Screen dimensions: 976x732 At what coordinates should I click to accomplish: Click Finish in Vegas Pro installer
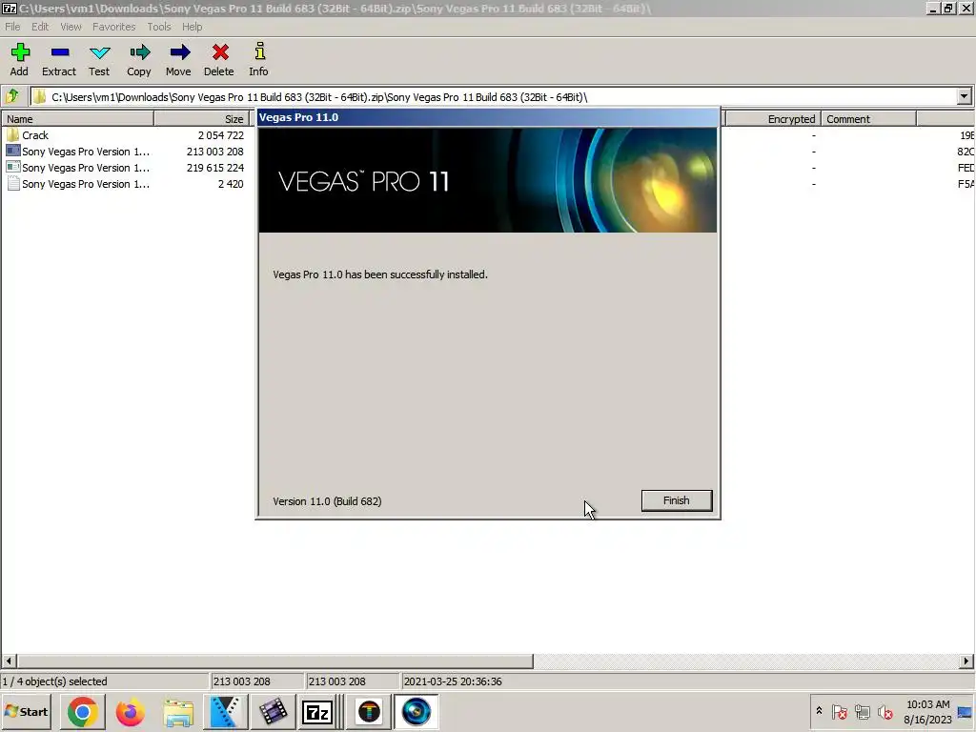click(x=677, y=500)
